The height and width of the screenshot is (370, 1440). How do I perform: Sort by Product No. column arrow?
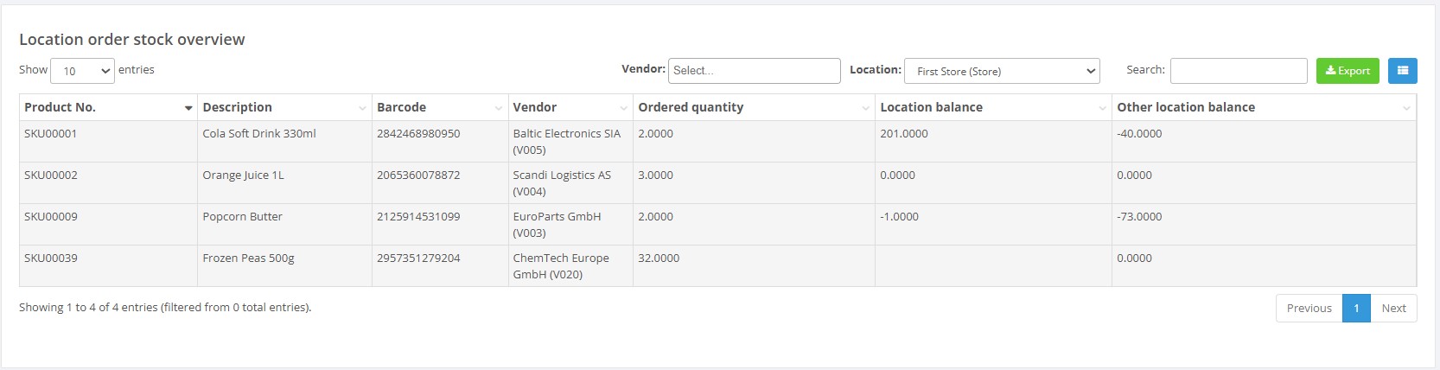coord(188,108)
